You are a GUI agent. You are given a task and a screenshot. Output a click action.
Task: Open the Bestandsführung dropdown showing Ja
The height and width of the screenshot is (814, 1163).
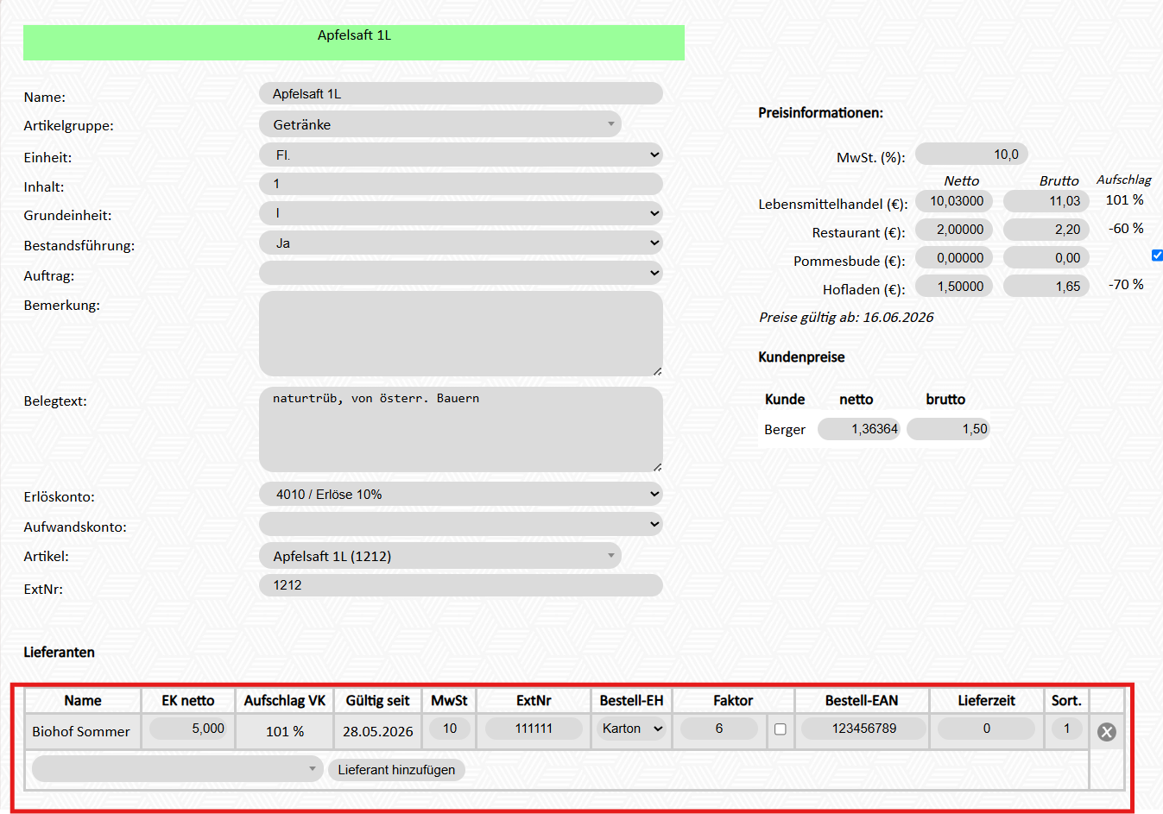461,243
